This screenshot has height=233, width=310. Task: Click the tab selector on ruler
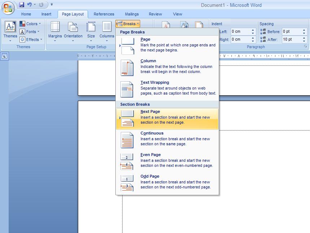[4, 56]
